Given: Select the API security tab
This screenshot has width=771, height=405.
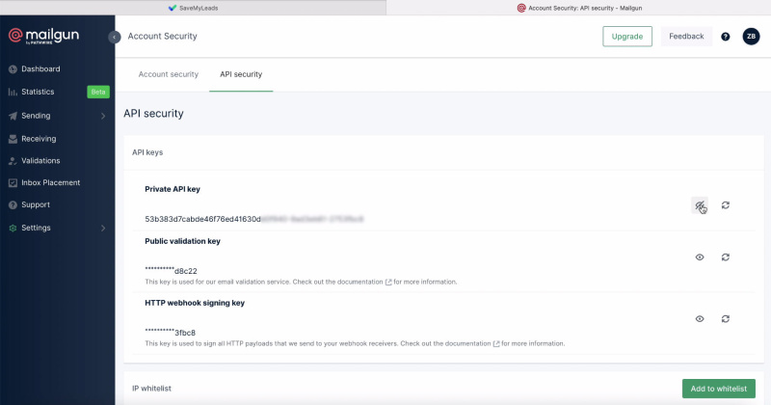Looking at the screenshot, I should click(241, 74).
